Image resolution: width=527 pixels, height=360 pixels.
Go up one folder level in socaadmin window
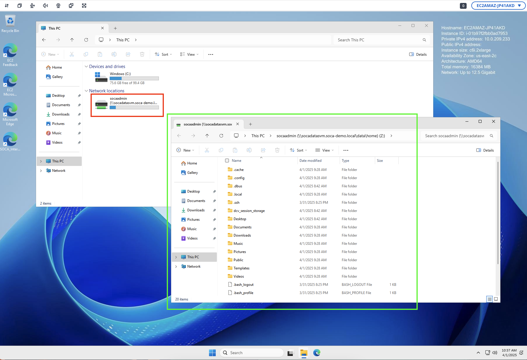[207, 136]
